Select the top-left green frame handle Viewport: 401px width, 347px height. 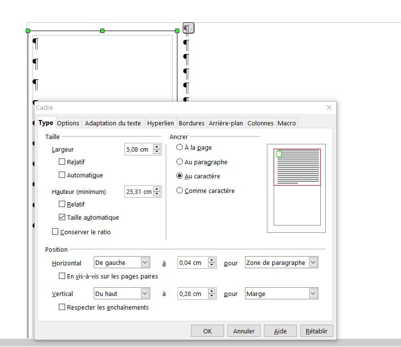coord(28,31)
